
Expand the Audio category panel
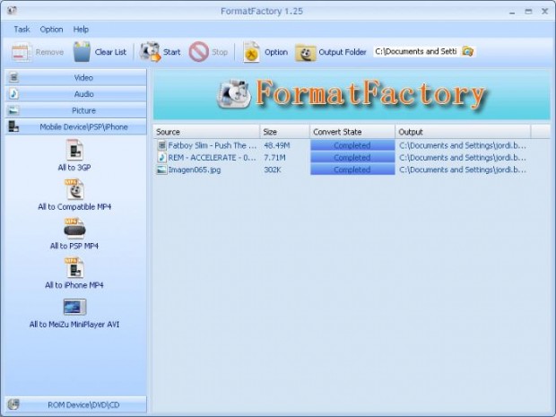point(74,94)
